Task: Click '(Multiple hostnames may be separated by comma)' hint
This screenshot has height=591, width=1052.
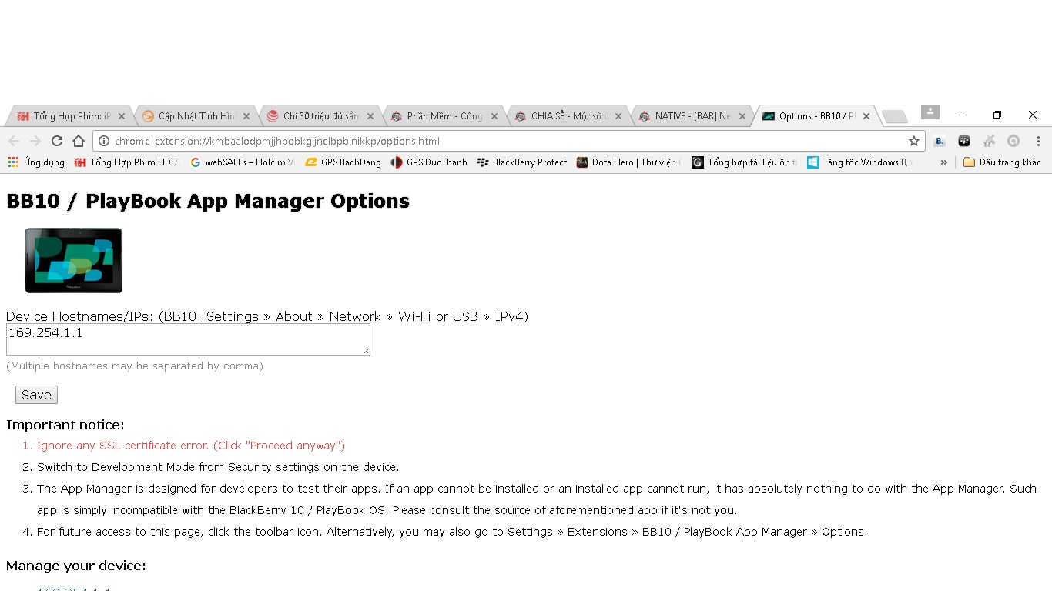Action: 135,366
